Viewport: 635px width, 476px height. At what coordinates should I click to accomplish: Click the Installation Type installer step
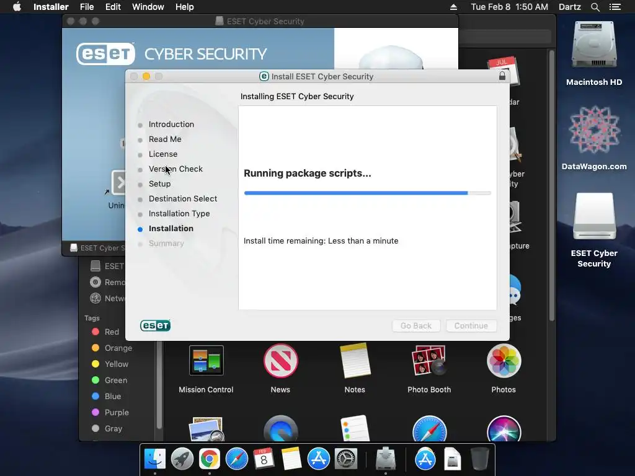[x=179, y=214]
